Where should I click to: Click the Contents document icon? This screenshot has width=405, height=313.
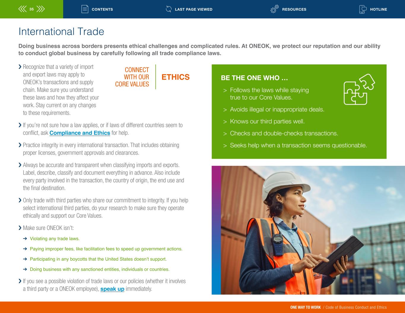[85, 9]
